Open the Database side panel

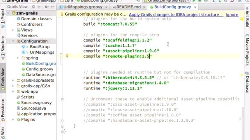click(247, 82)
